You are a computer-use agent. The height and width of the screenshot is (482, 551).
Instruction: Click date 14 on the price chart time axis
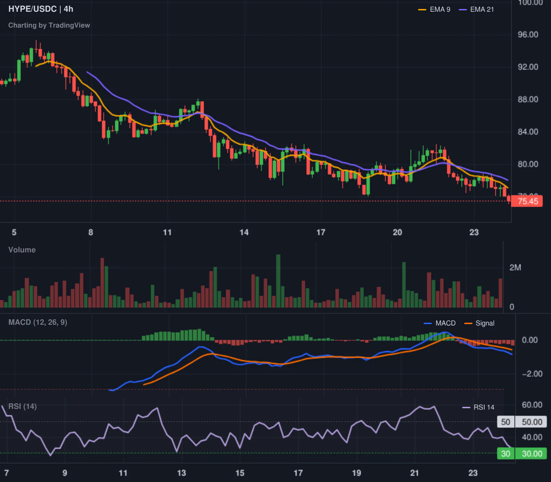(244, 232)
